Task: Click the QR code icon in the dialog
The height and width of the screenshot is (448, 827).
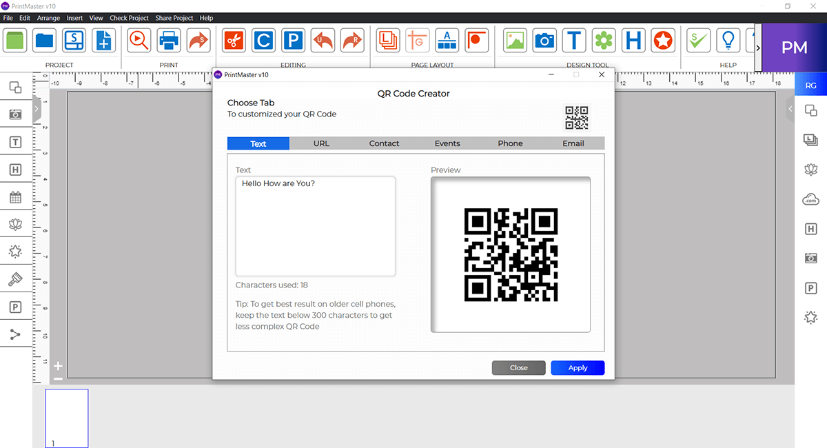Action: [575, 117]
